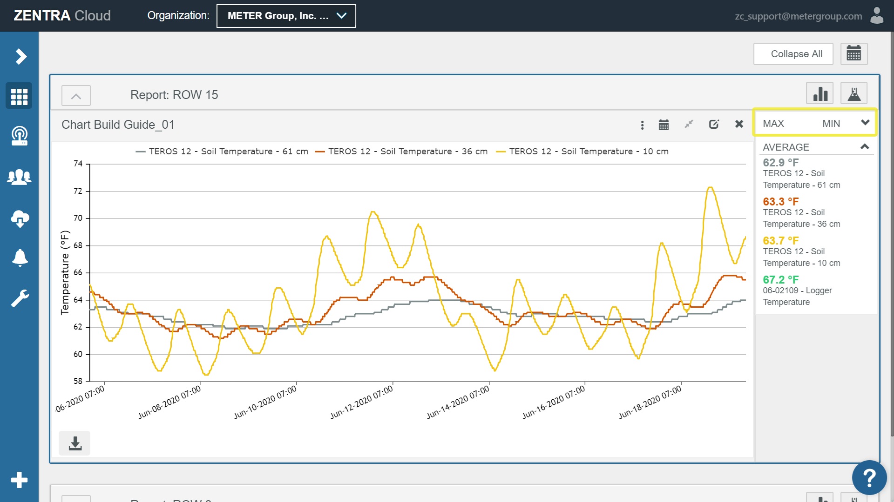Screen dimensions: 894x502
Task: Toggle the 36 cm soil temperature legend series
Action: tap(401, 152)
